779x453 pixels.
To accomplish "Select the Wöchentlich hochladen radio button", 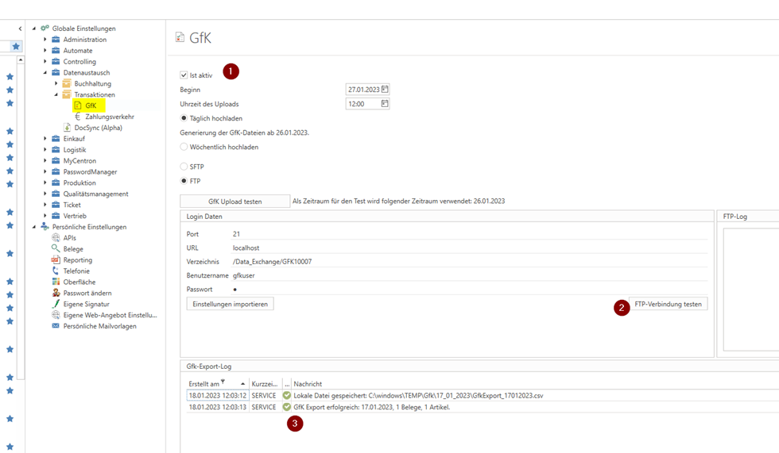I will [184, 147].
